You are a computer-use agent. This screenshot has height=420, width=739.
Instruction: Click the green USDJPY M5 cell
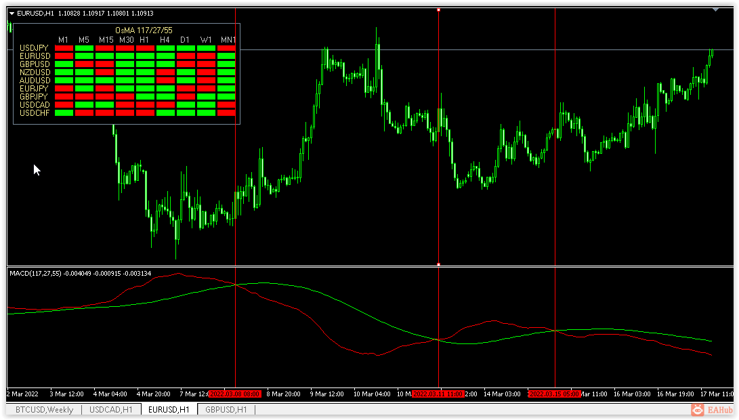click(x=85, y=48)
